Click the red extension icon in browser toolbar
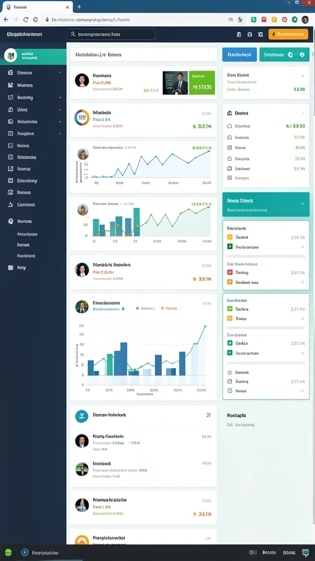Screen dimensions: 315x561 pos(264,20)
